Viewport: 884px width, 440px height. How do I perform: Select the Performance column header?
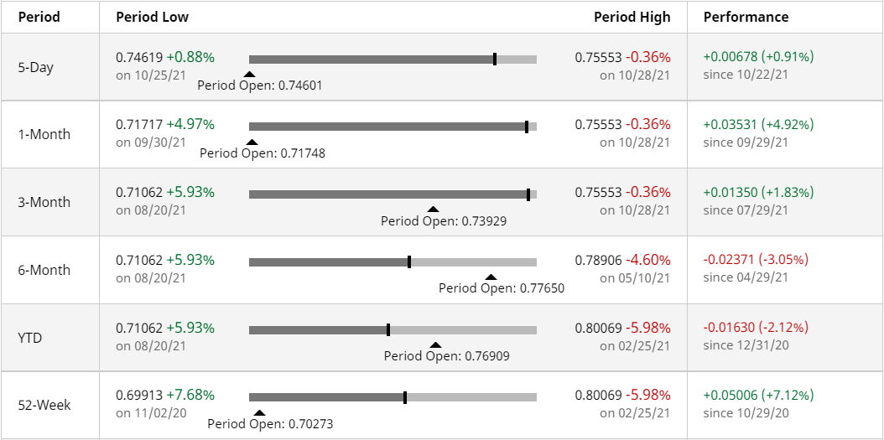746,17
